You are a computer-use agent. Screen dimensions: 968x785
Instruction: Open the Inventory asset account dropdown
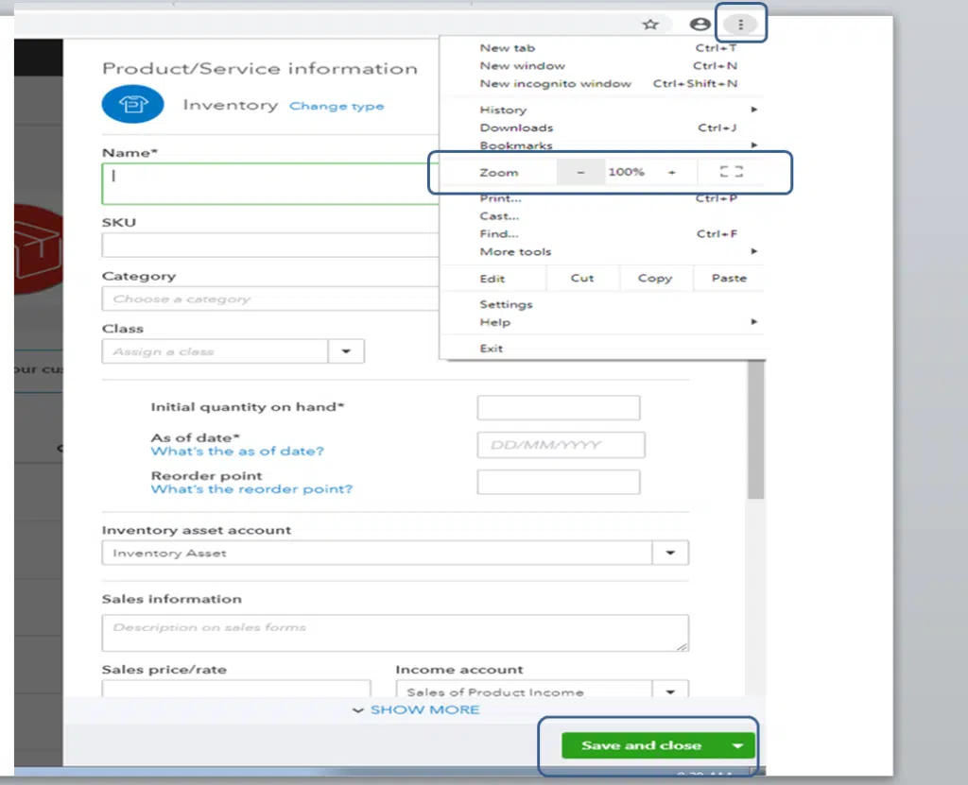[670, 553]
